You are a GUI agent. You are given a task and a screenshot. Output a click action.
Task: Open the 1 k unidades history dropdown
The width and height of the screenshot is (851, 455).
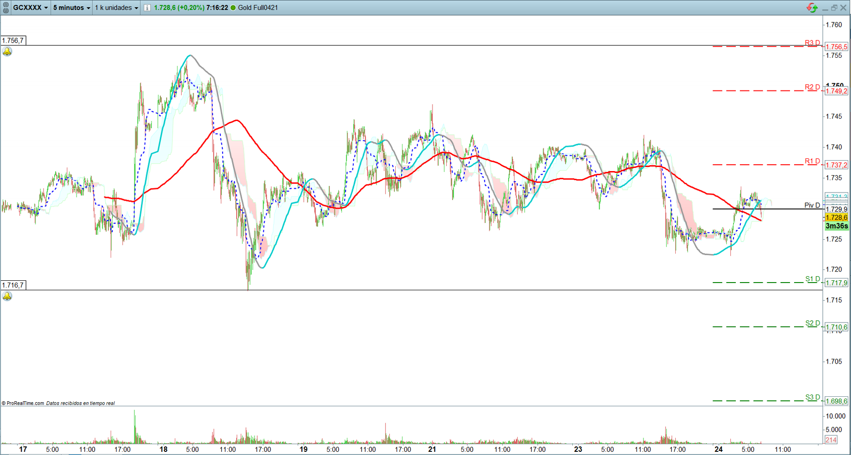[x=117, y=8]
